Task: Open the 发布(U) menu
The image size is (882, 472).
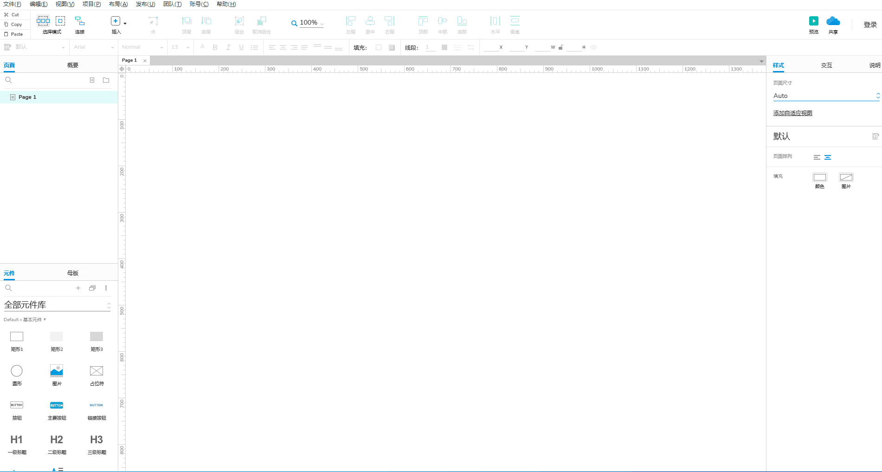Action: tap(145, 4)
